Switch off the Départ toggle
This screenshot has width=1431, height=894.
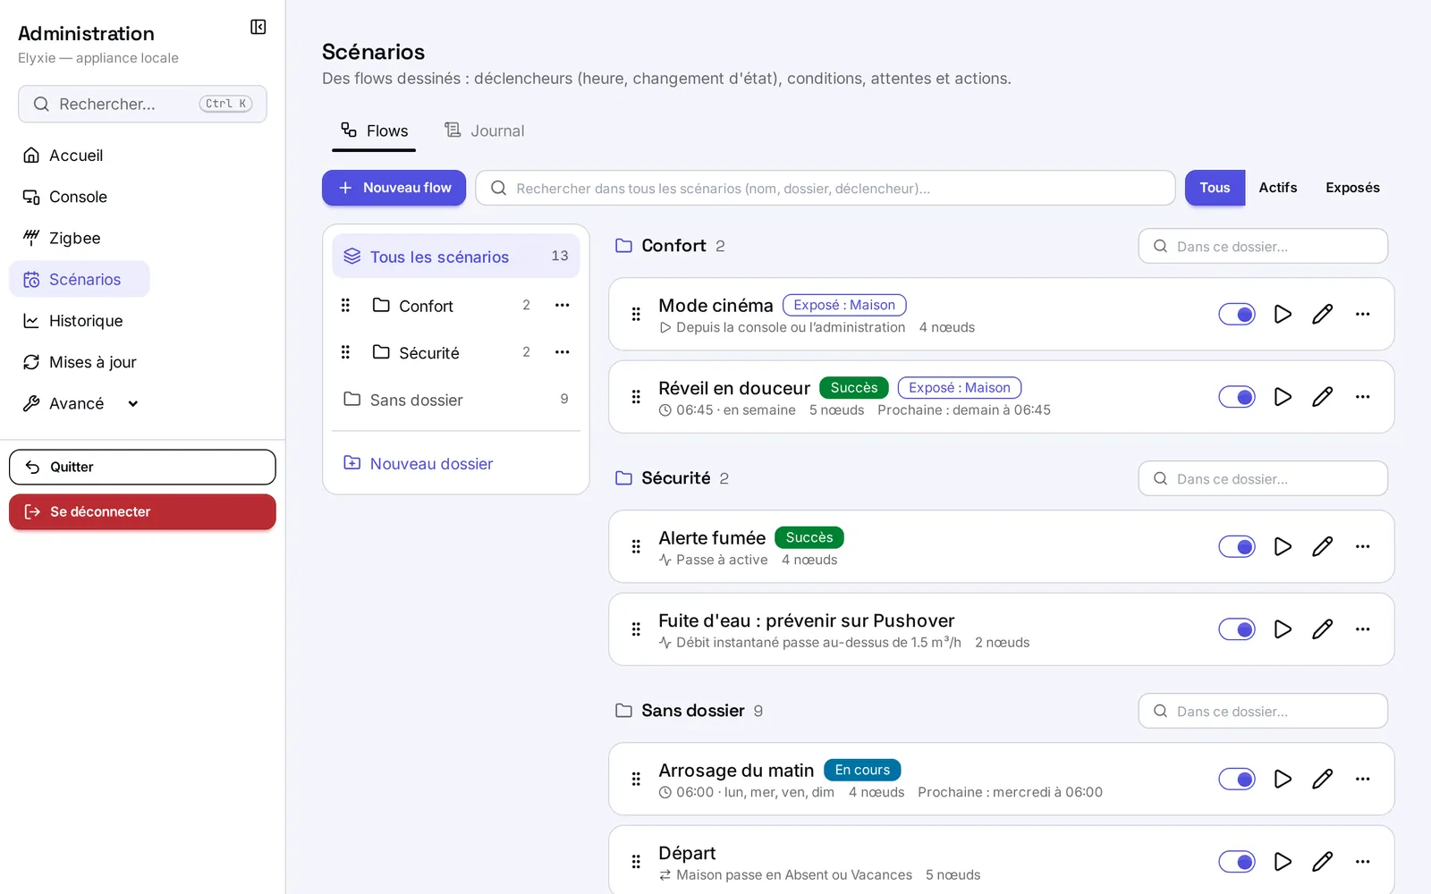click(1237, 862)
